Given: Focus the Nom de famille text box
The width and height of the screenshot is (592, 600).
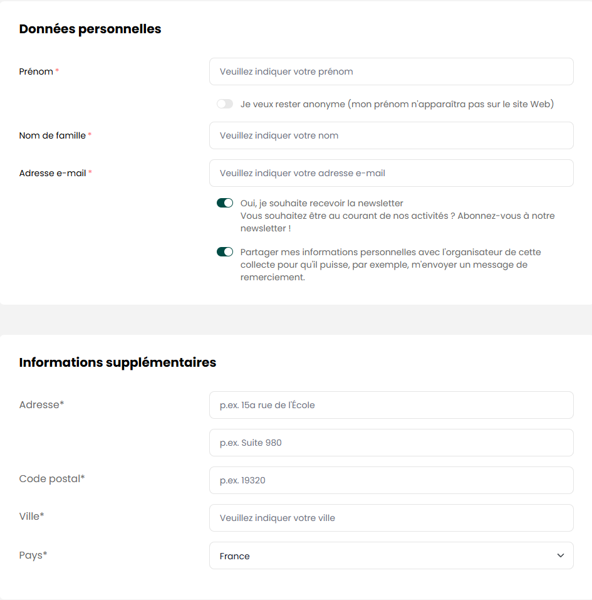Looking at the screenshot, I should click(391, 135).
